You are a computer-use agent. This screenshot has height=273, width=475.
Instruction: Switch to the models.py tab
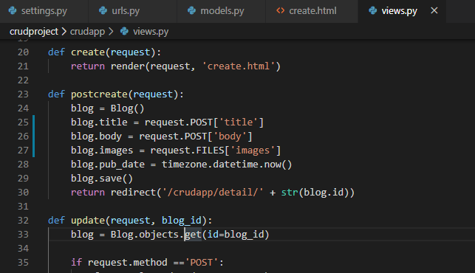click(x=222, y=11)
